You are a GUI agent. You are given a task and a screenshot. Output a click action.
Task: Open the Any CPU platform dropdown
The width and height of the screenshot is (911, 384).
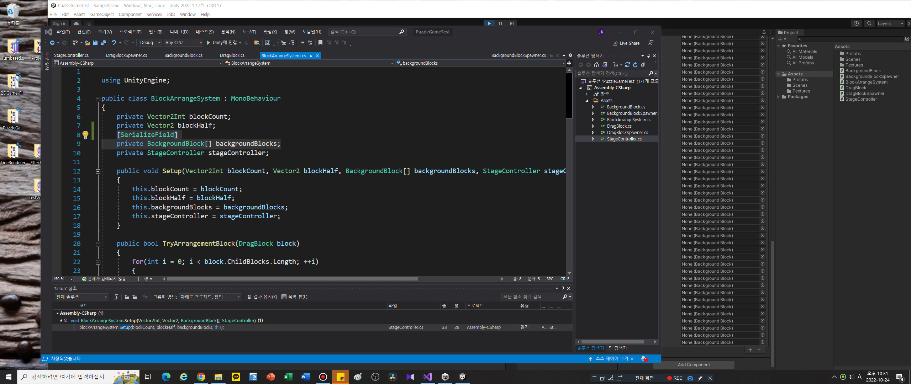point(184,43)
